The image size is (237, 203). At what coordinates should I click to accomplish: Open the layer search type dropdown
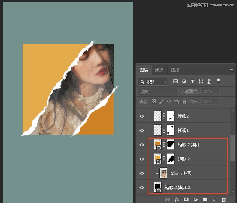click(x=152, y=81)
